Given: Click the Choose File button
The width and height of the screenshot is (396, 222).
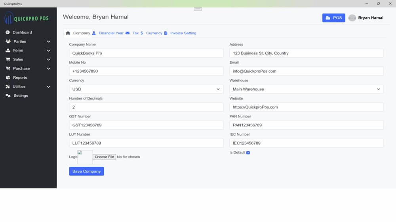Looking at the screenshot, I should coord(104,157).
